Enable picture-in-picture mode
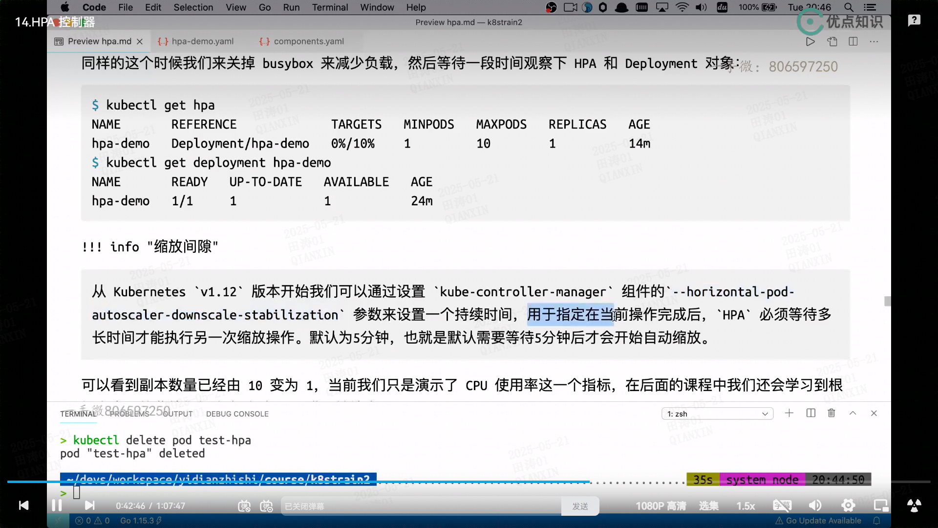Image resolution: width=938 pixels, height=528 pixels. 881,506
